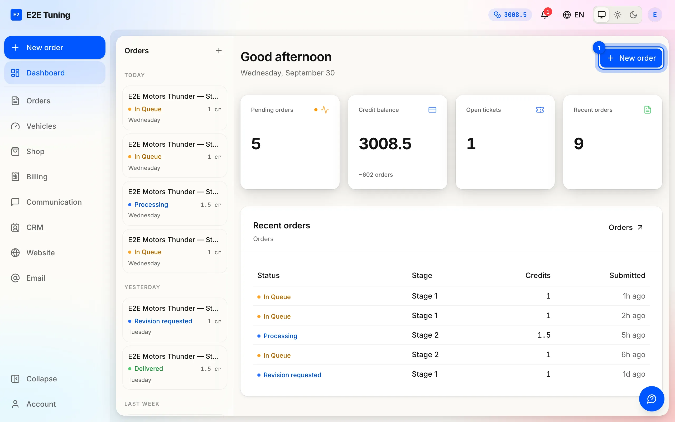
Task: Click the credits balance 3008.5 badge
Action: 510,15
